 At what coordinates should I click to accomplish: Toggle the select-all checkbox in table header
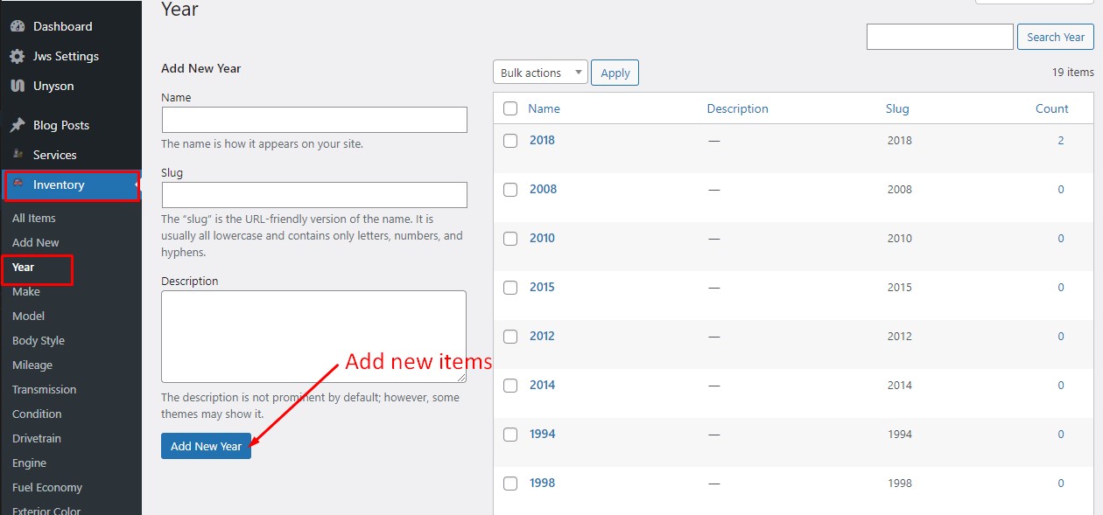click(x=510, y=109)
